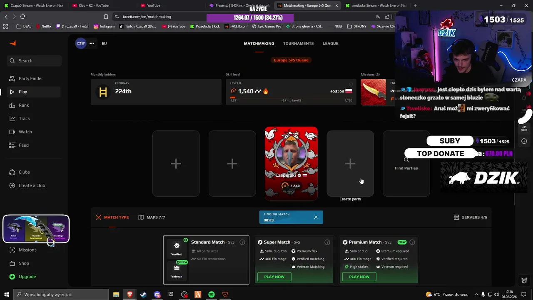533x300 pixels.
Task: Click Super Match info icon
Action: point(327,242)
